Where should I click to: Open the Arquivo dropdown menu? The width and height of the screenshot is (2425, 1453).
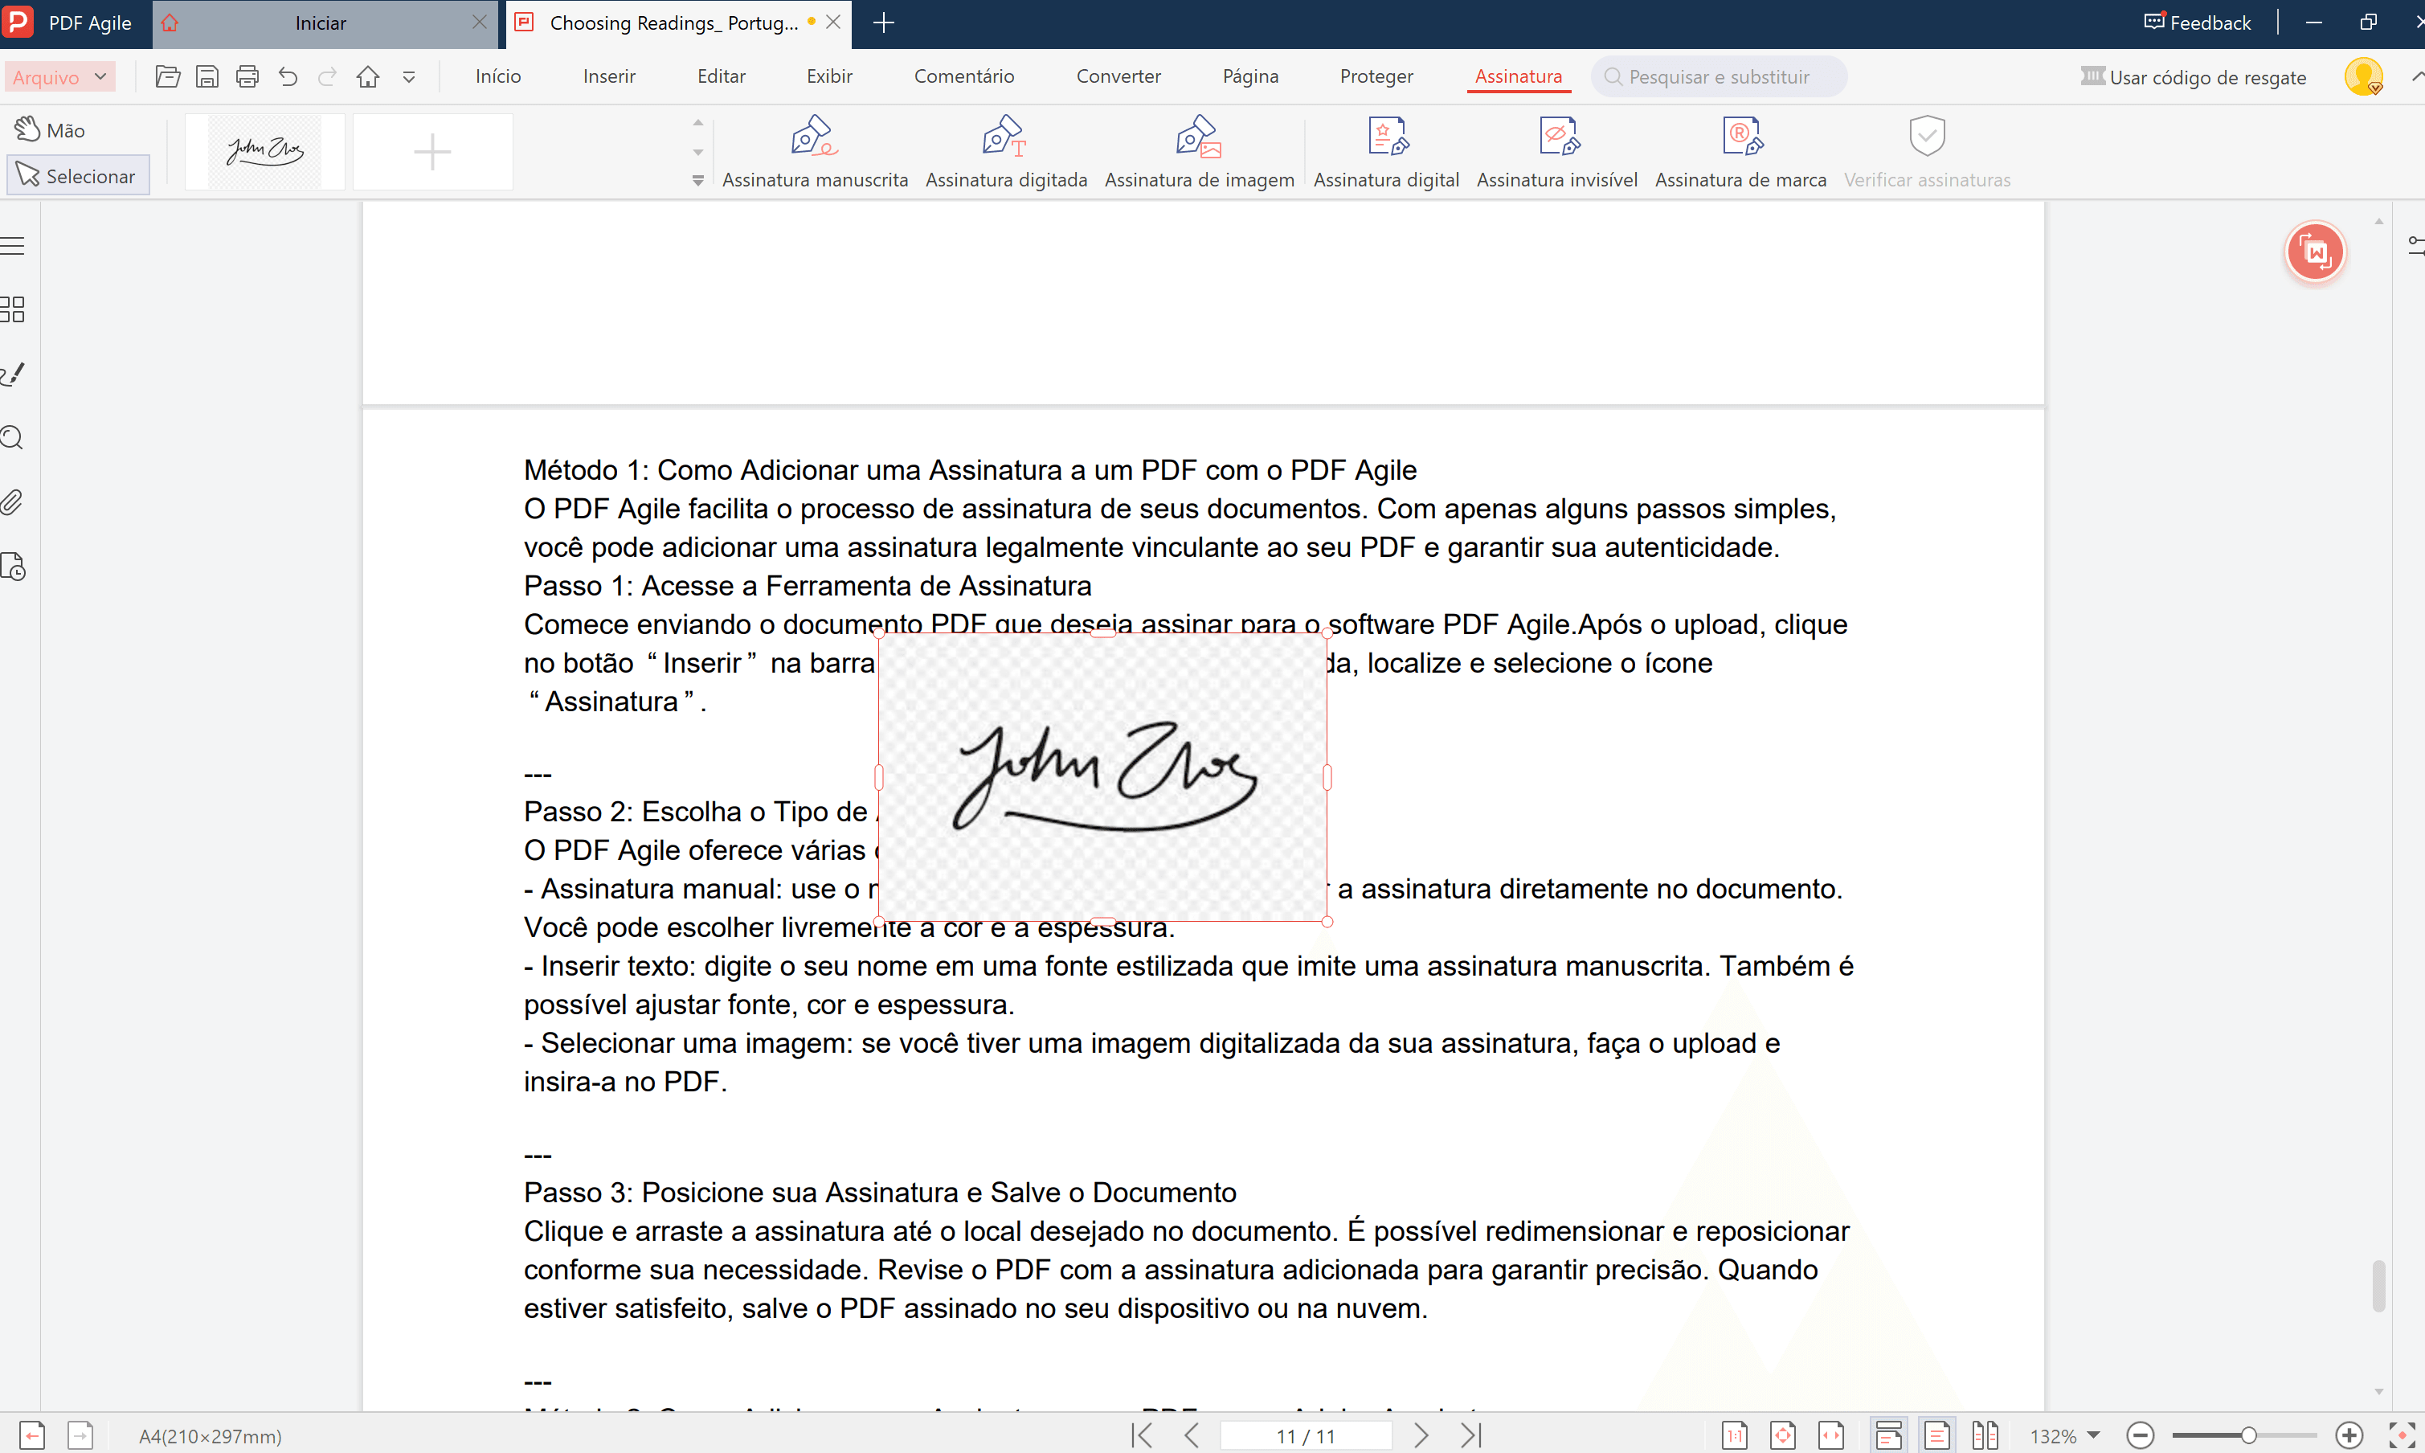point(59,76)
